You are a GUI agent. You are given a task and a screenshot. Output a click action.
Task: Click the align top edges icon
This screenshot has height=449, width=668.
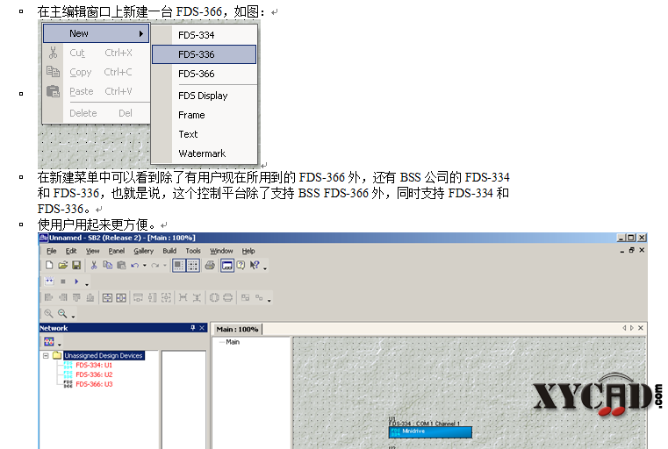tap(76, 297)
